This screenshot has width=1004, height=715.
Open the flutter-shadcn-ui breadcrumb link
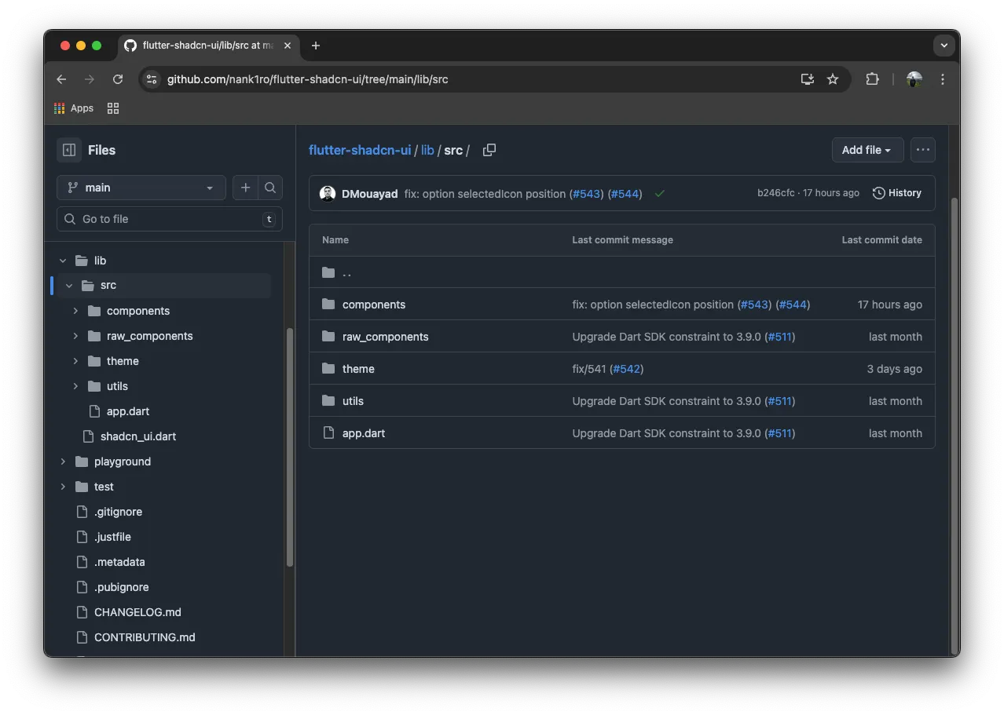(360, 150)
